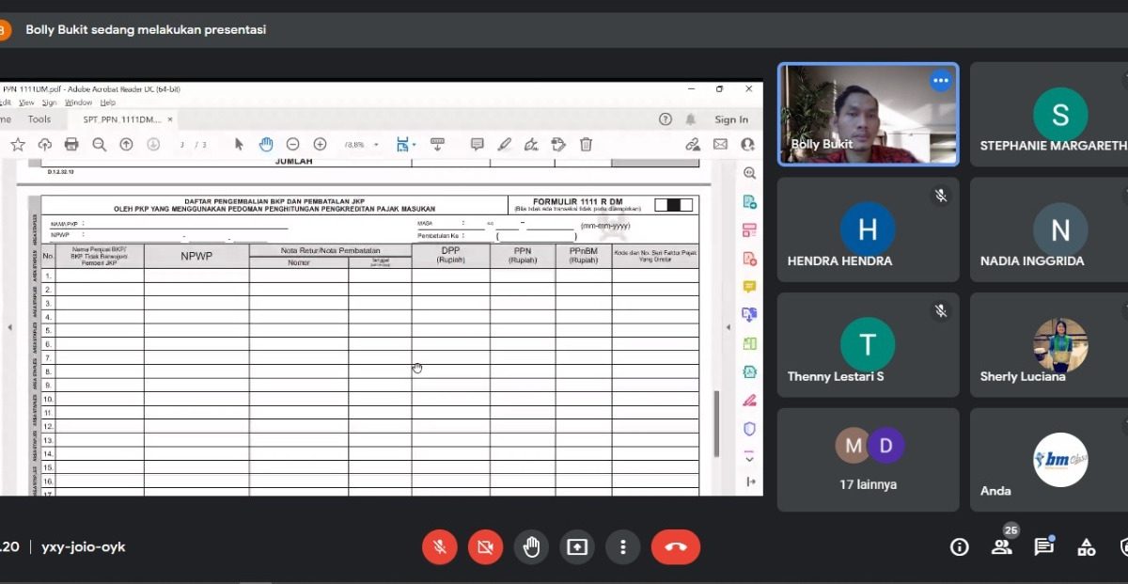Open Combine Files tool in right pane

pyautogui.click(x=749, y=314)
